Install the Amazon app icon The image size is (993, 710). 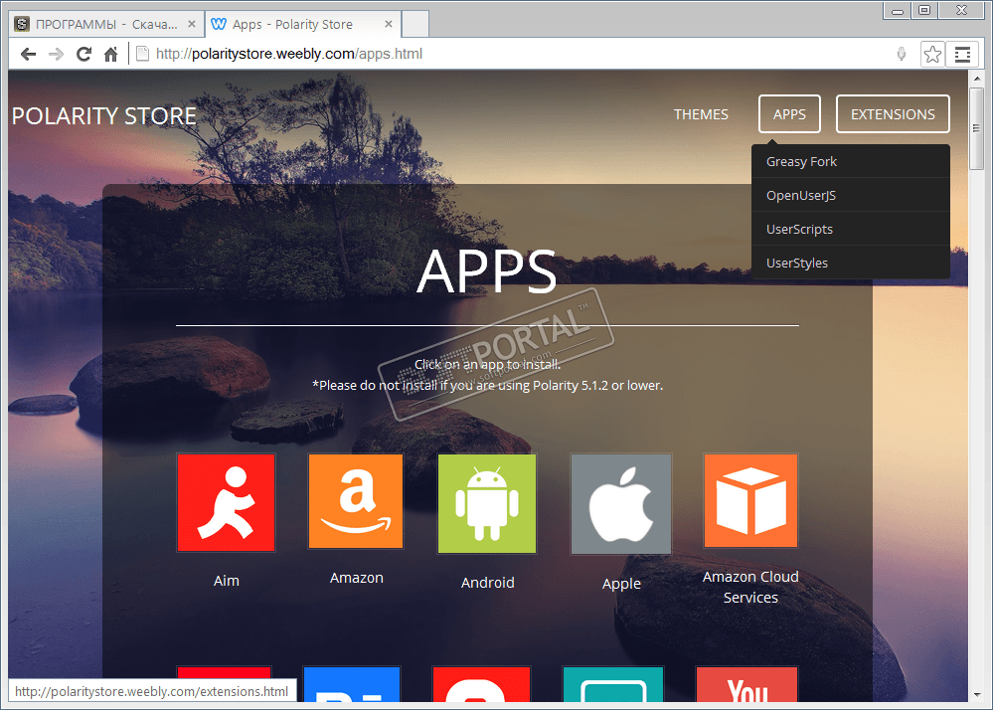[356, 501]
